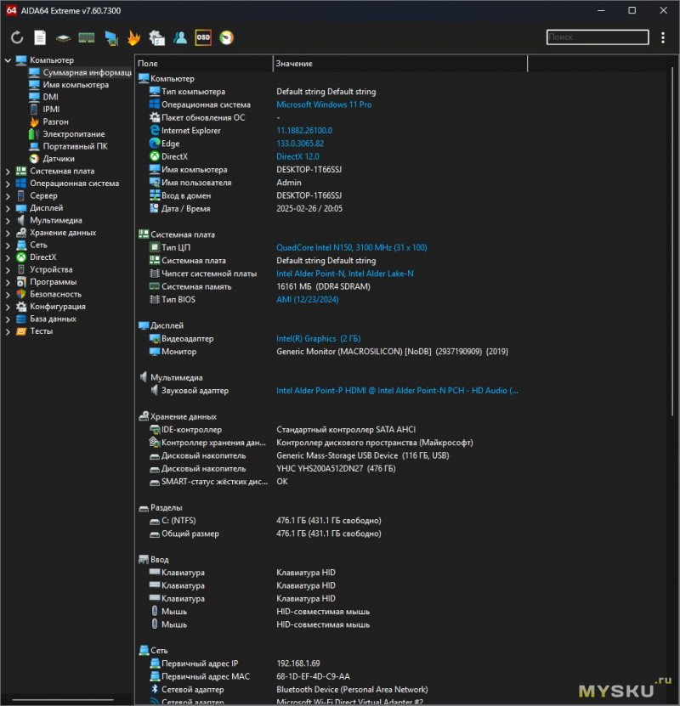Click the Refresh toolbar icon
Viewport: 680px width, 706px height.
pos(17,37)
